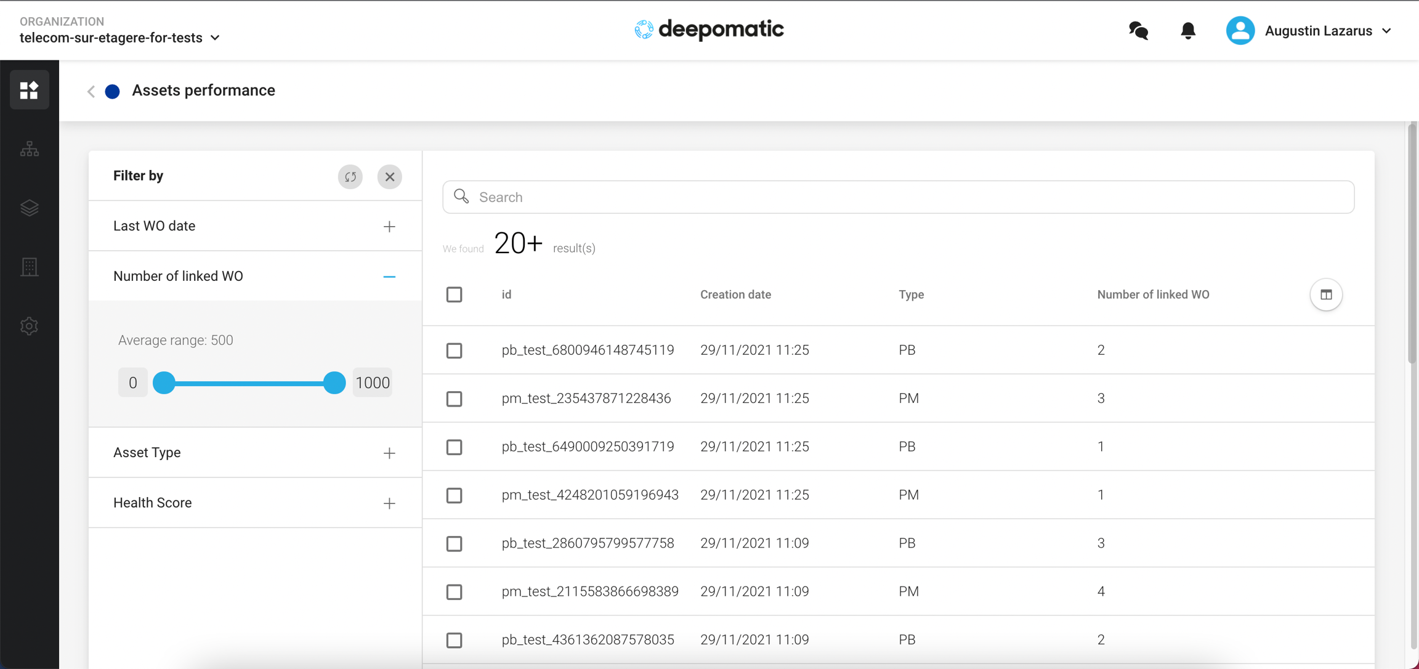
Task: Open the hierarchy tree icon in sidebar
Action: (x=29, y=149)
